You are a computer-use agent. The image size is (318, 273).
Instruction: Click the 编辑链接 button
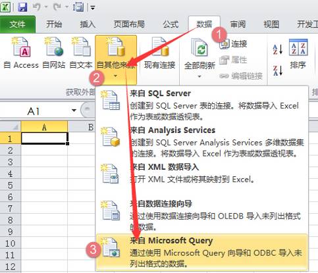(x=241, y=76)
